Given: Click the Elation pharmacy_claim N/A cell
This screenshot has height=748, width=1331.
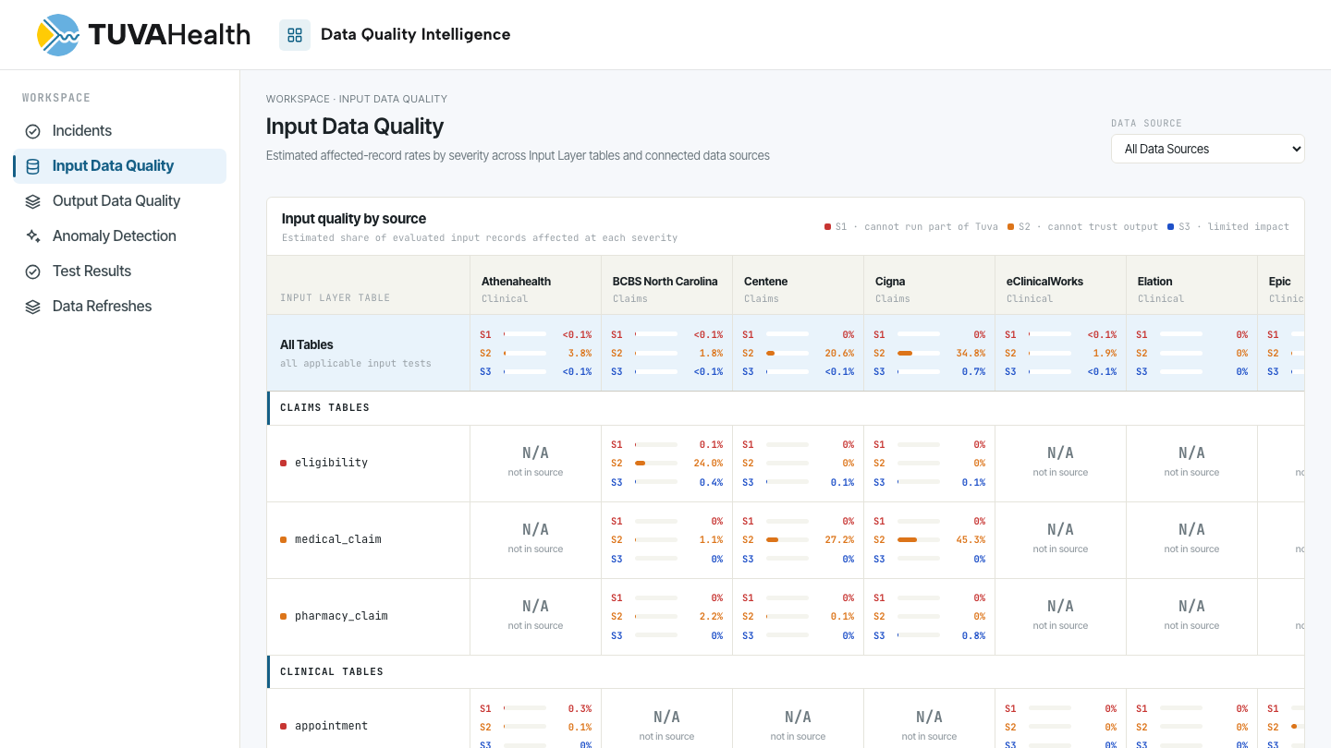Looking at the screenshot, I should 1191,617.
